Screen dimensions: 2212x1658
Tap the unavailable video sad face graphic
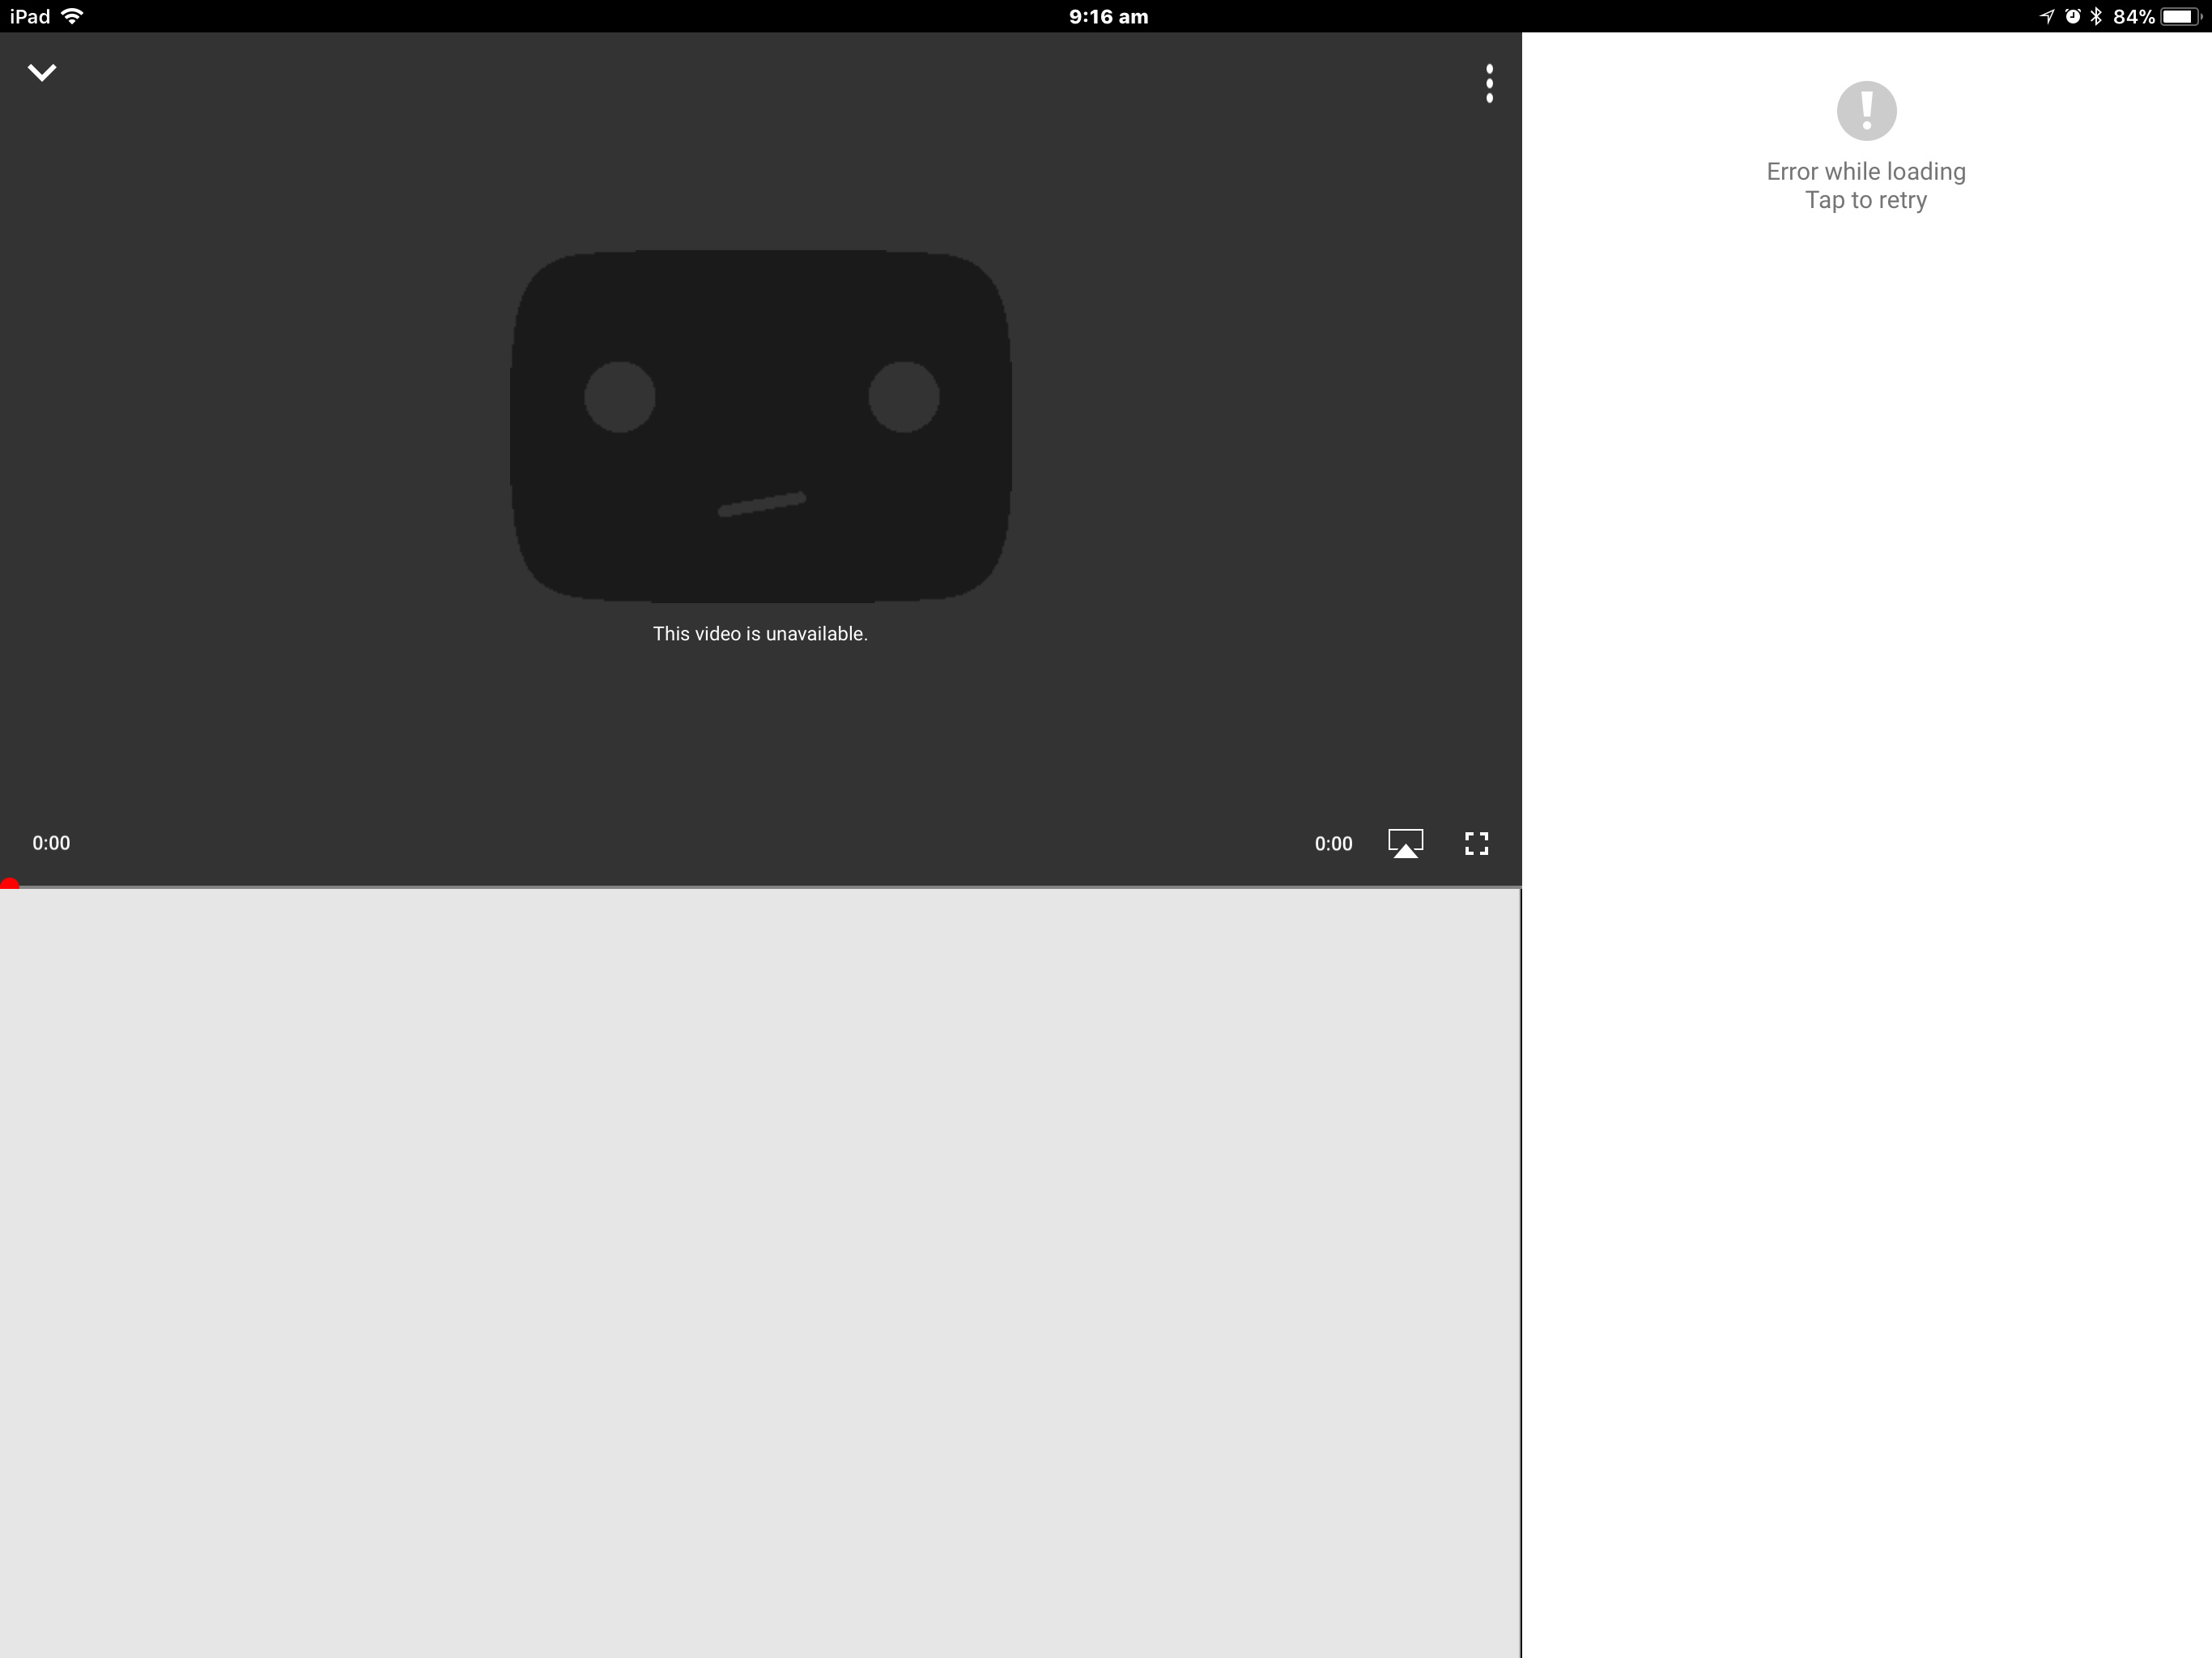pos(760,426)
